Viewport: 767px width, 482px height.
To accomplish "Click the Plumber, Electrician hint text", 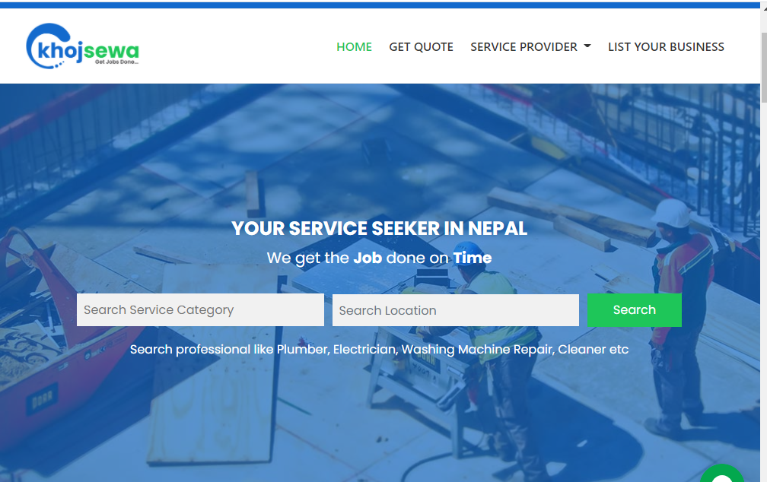I will [x=379, y=350].
